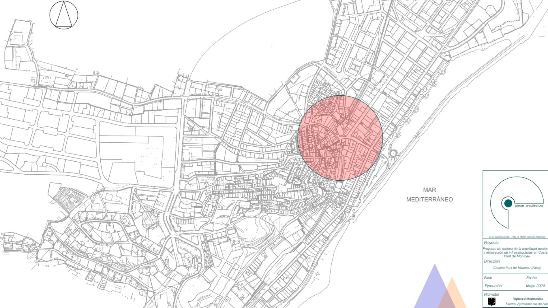Click the Promotor heading

[x=491, y=294]
